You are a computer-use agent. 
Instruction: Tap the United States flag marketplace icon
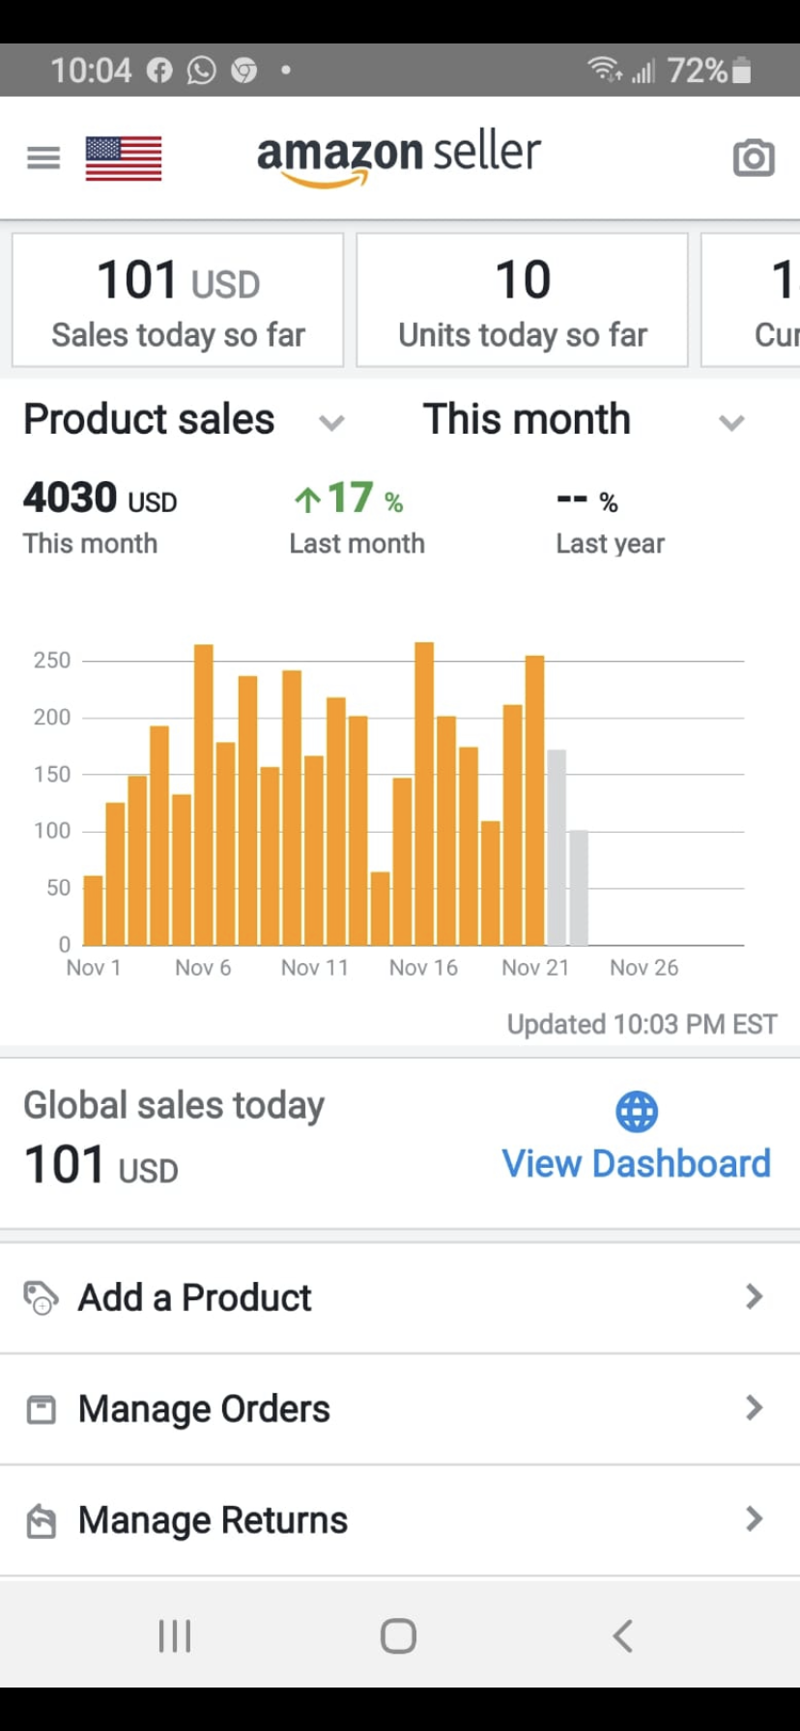(124, 158)
